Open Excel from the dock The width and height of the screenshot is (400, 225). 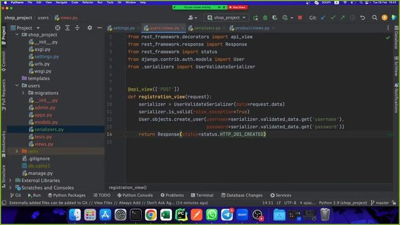[x=166, y=214]
